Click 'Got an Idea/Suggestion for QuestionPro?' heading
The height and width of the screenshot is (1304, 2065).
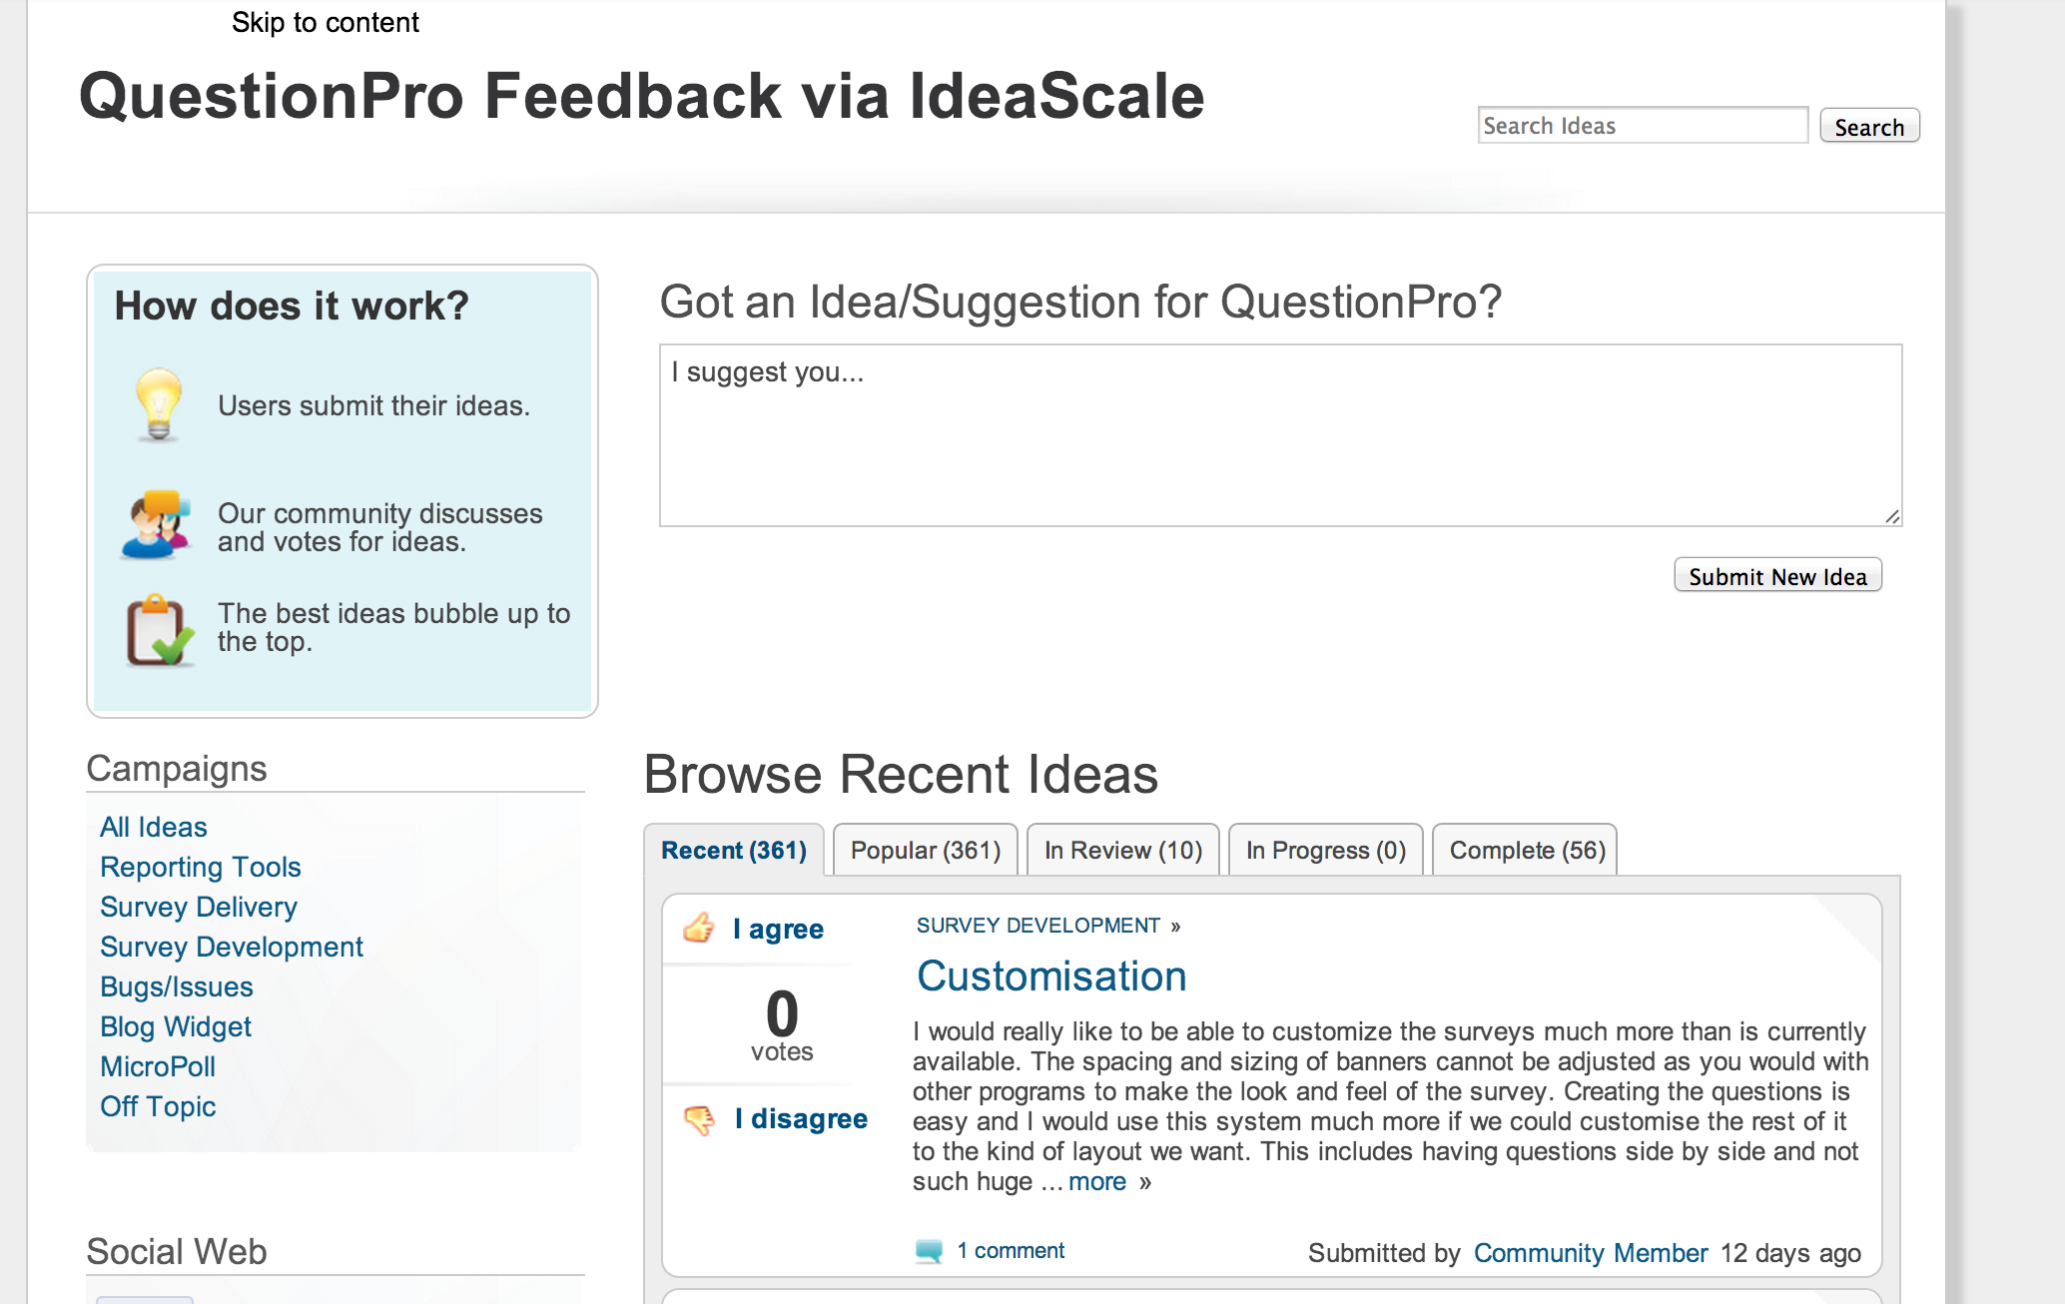point(1080,302)
